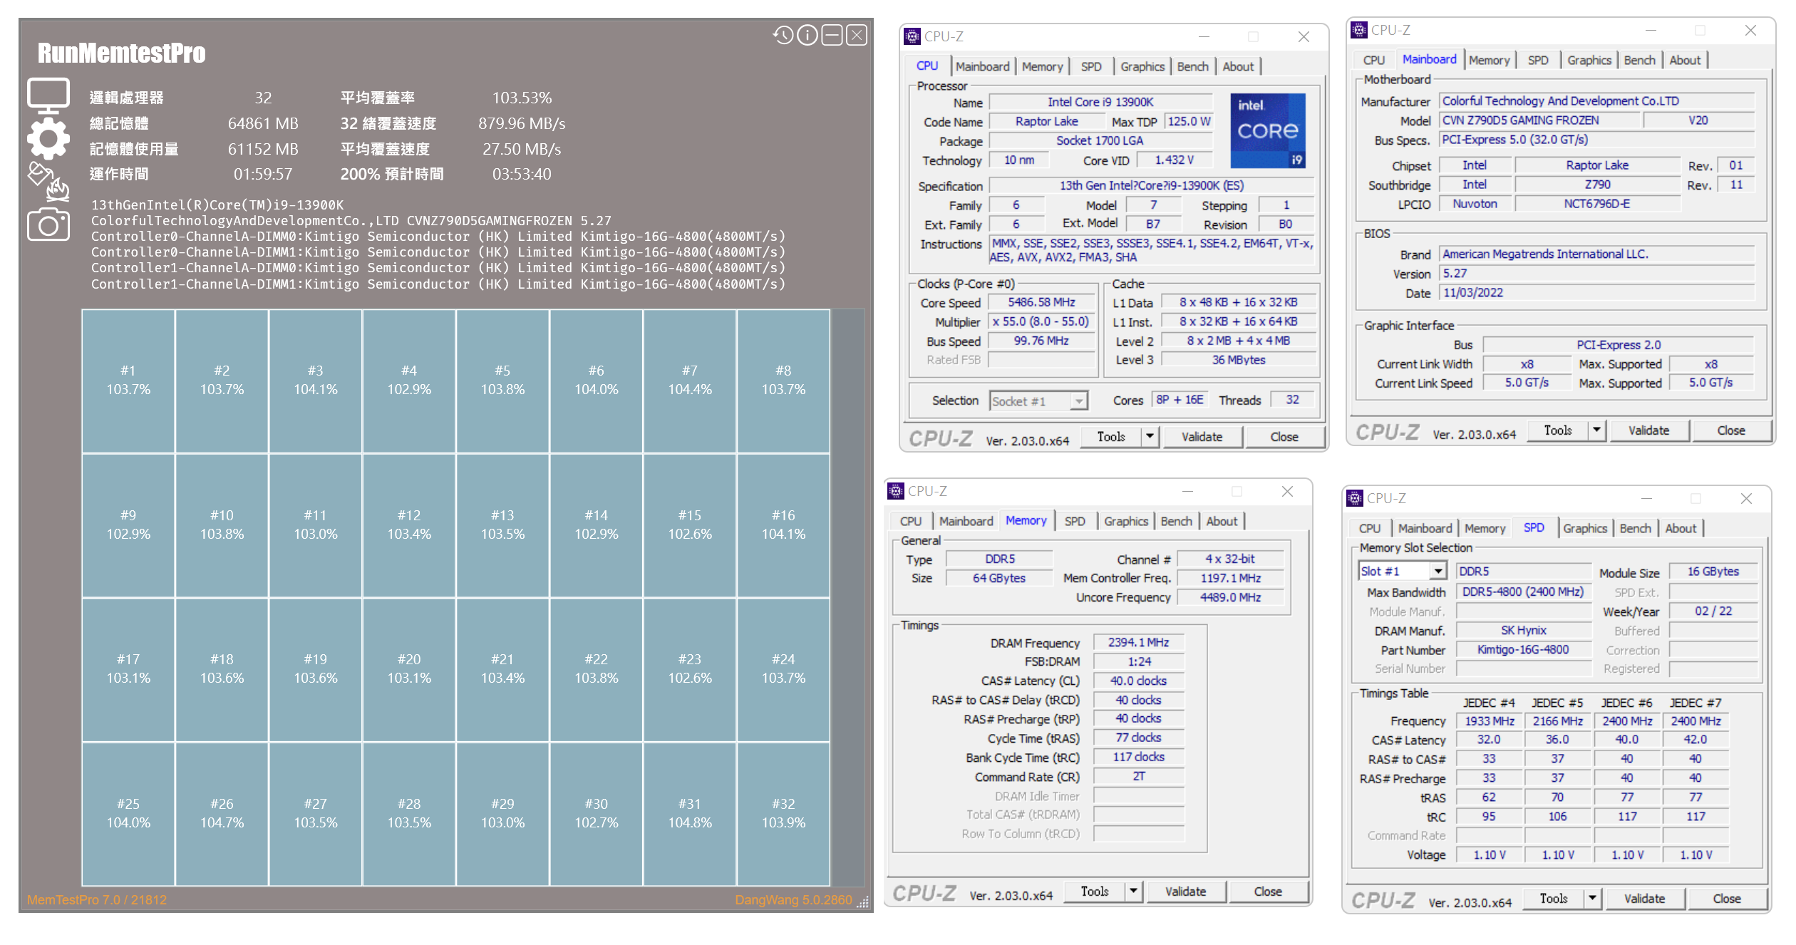
Task: Click the DRAM Manuf. SK Hynix field
Action: [1523, 631]
